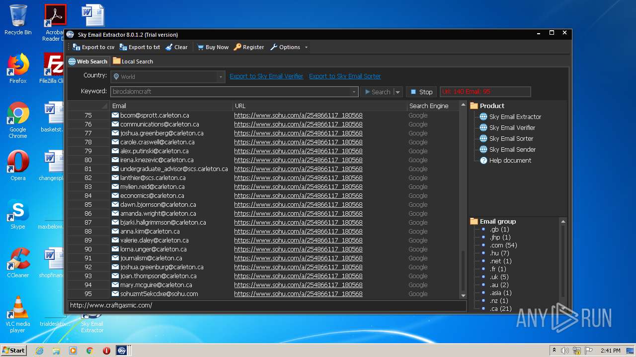Image resolution: width=636 pixels, height=357 pixels.
Task: Open the Keyword history dropdown
Action: click(354, 92)
